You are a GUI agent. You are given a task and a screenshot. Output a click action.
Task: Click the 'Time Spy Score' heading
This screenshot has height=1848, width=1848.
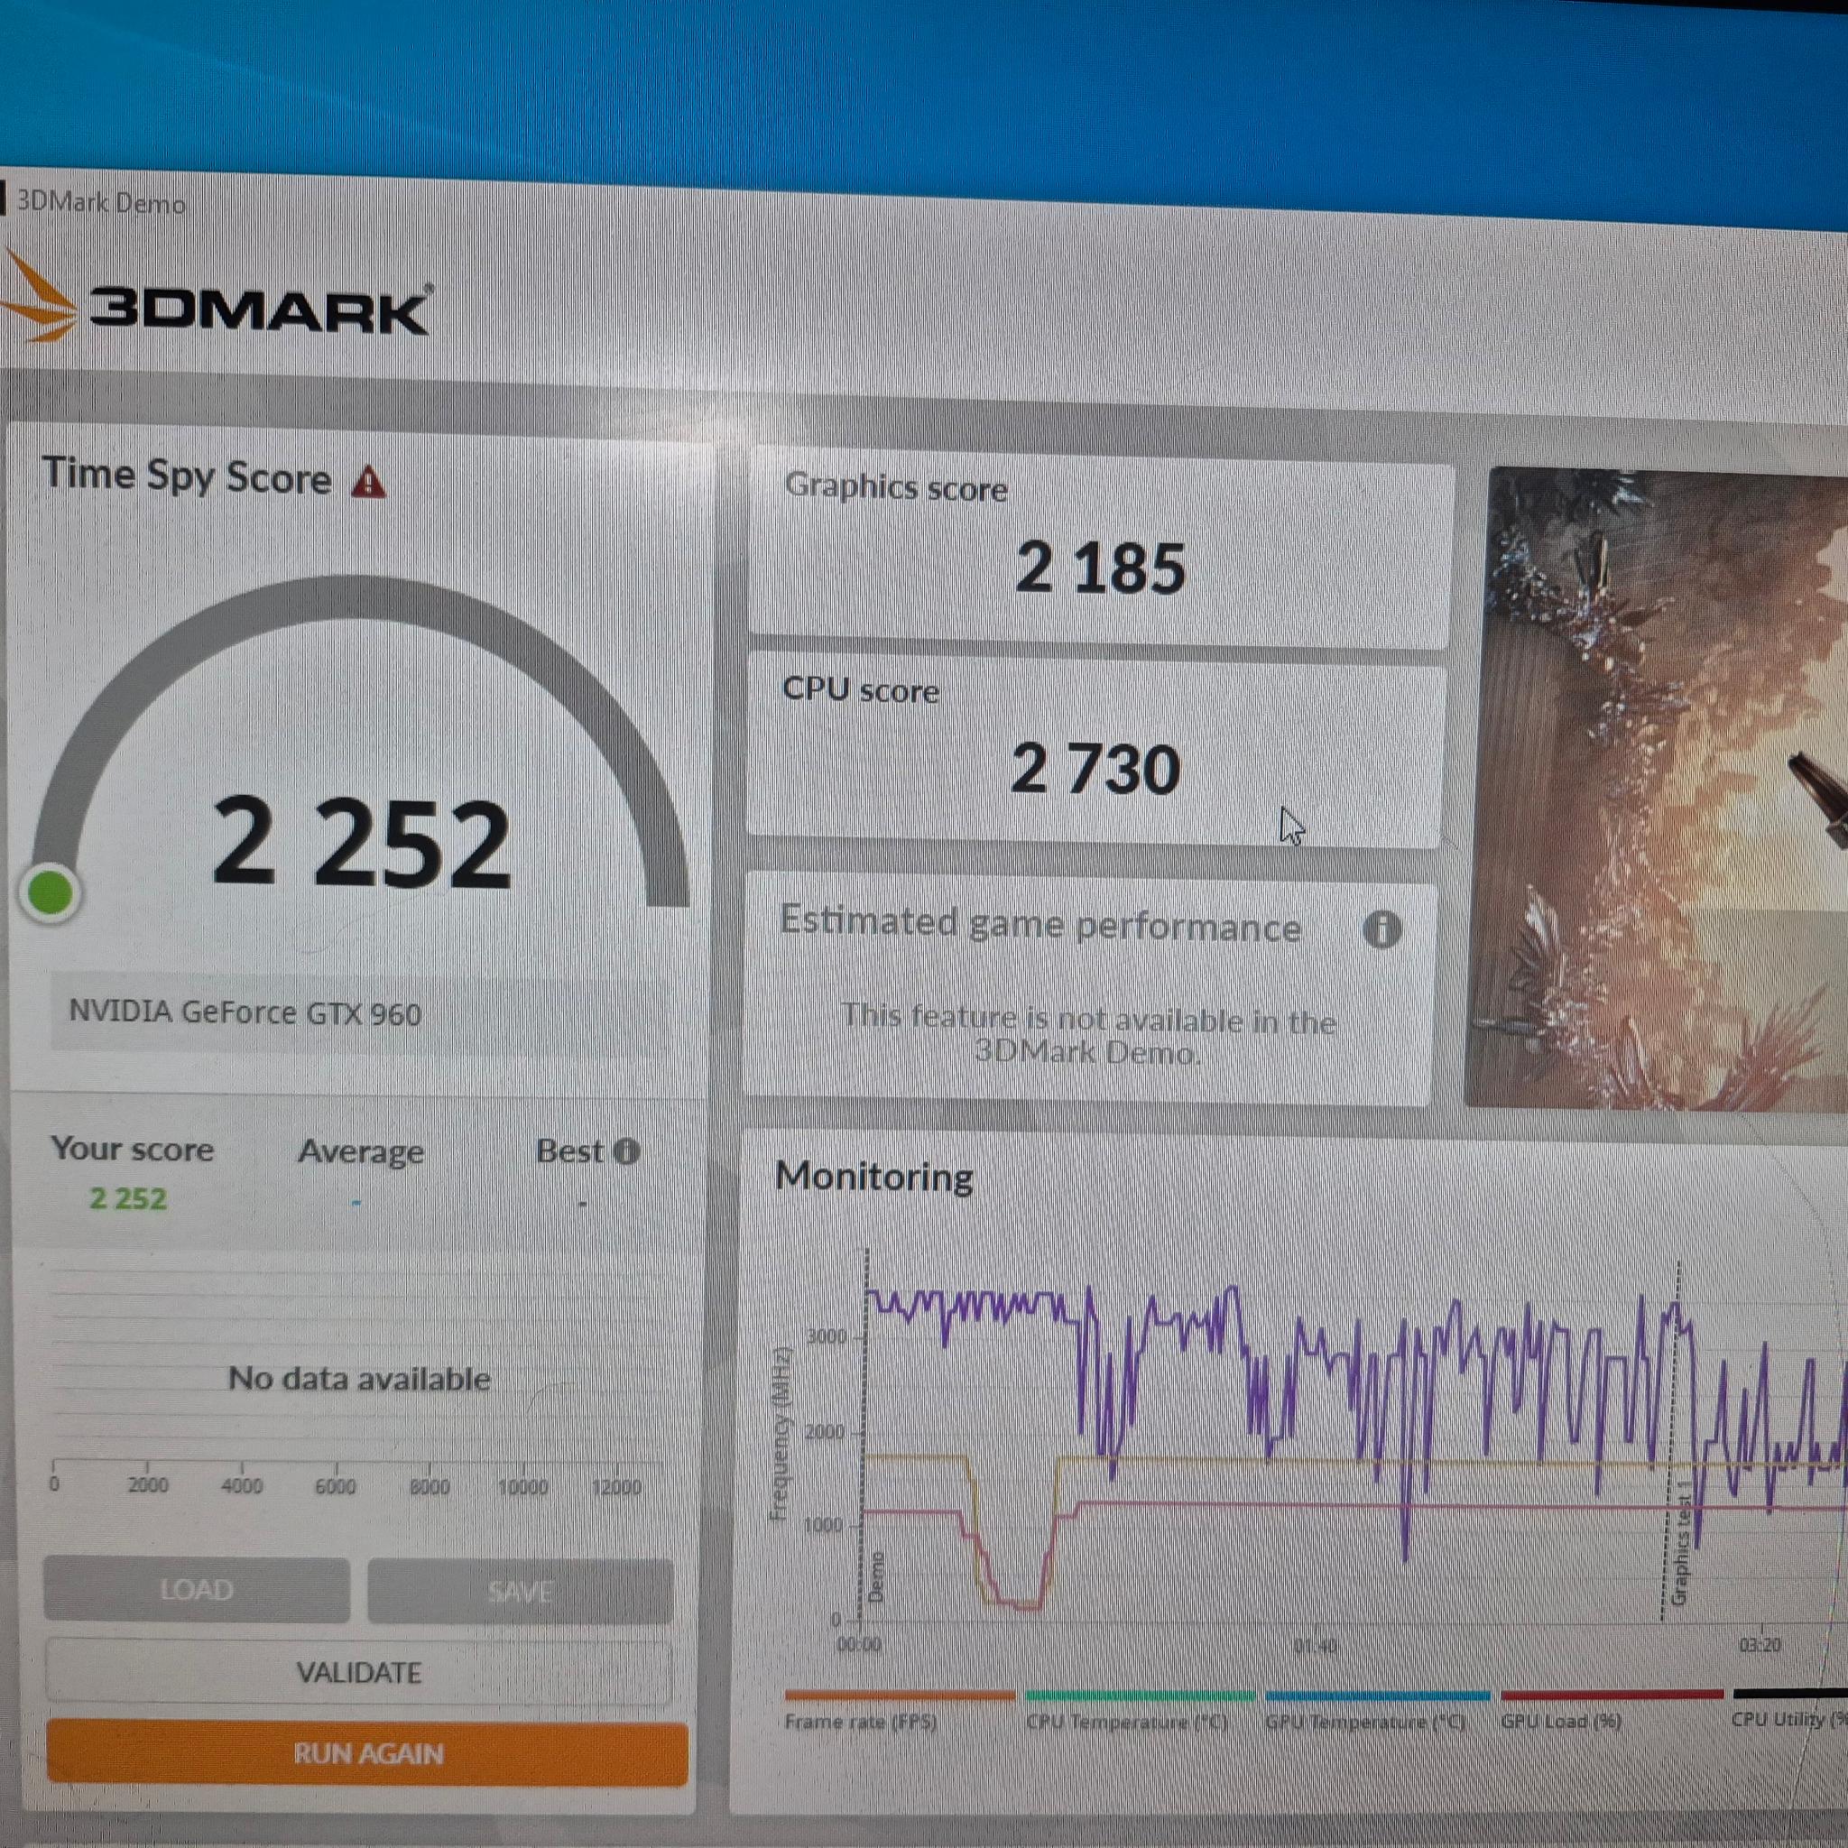coord(188,476)
